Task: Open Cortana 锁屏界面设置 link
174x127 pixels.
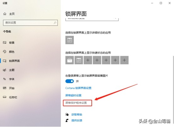Action: click(78, 88)
